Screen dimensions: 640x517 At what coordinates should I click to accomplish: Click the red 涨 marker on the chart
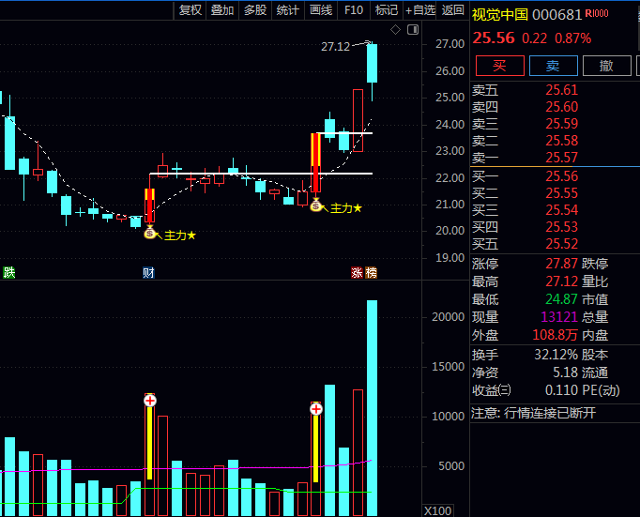[x=358, y=272]
